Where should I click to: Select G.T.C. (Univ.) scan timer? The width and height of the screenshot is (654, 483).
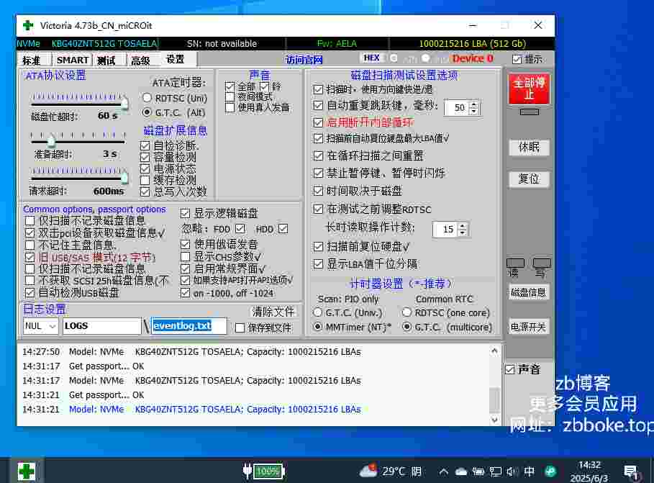pos(317,312)
